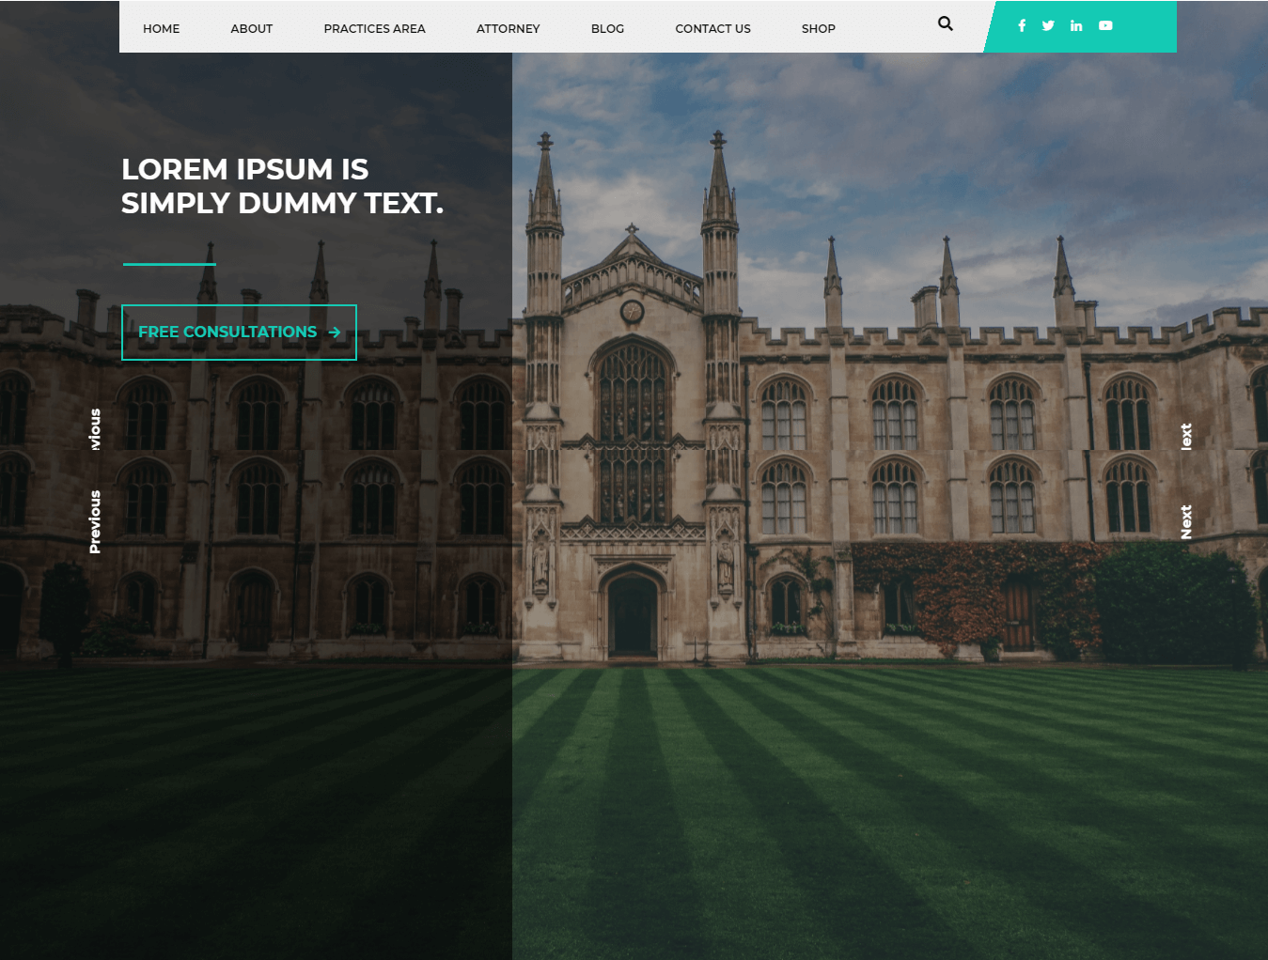Screen dimensions: 1268x960
Task: Choose Contact Us in the top menu
Action: coord(712,29)
